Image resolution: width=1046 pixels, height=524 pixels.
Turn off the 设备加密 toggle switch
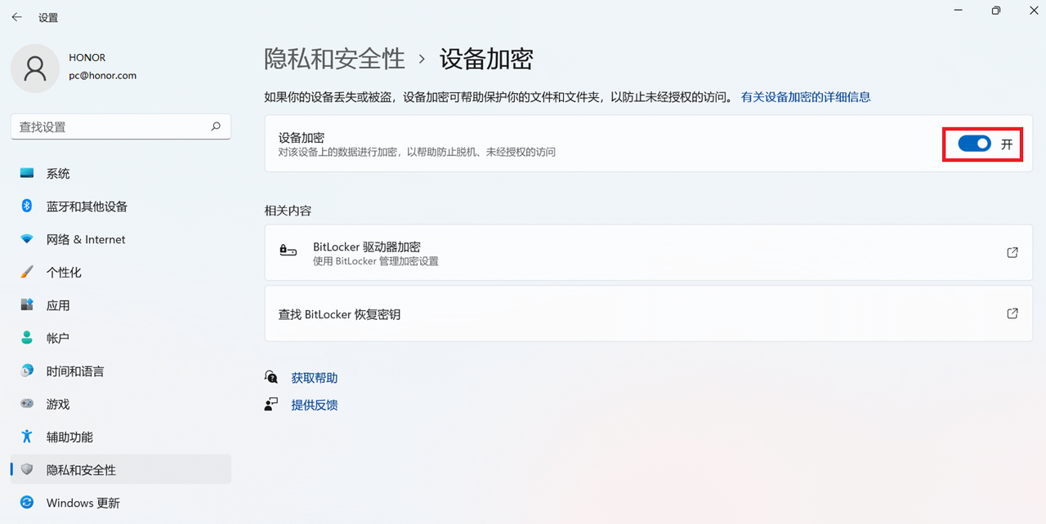point(974,144)
